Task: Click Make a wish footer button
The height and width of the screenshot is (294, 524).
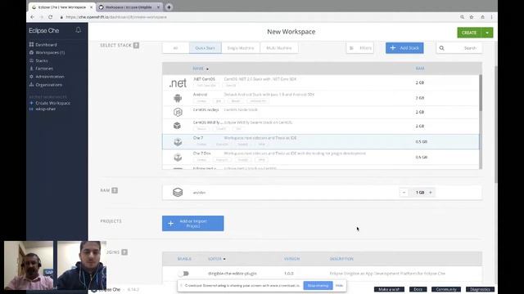Action: click(x=389, y=289)
